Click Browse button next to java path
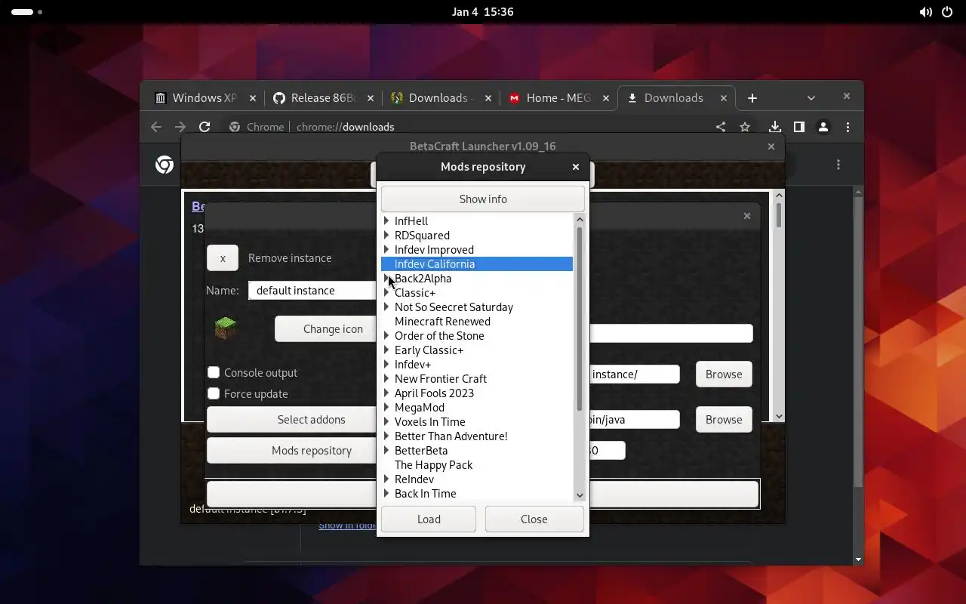Viewport: 966px width, 604px height. [x=724, y=420]
